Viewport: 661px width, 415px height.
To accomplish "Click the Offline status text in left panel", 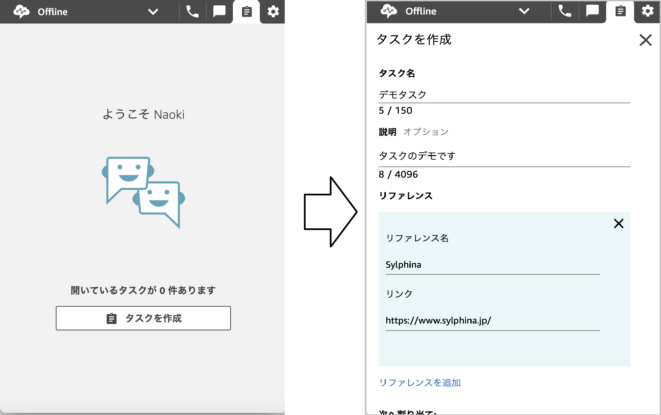I will (53, 12).
